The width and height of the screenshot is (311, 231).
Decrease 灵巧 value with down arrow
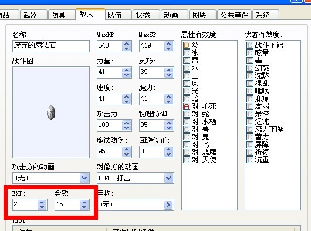point(169,75)
